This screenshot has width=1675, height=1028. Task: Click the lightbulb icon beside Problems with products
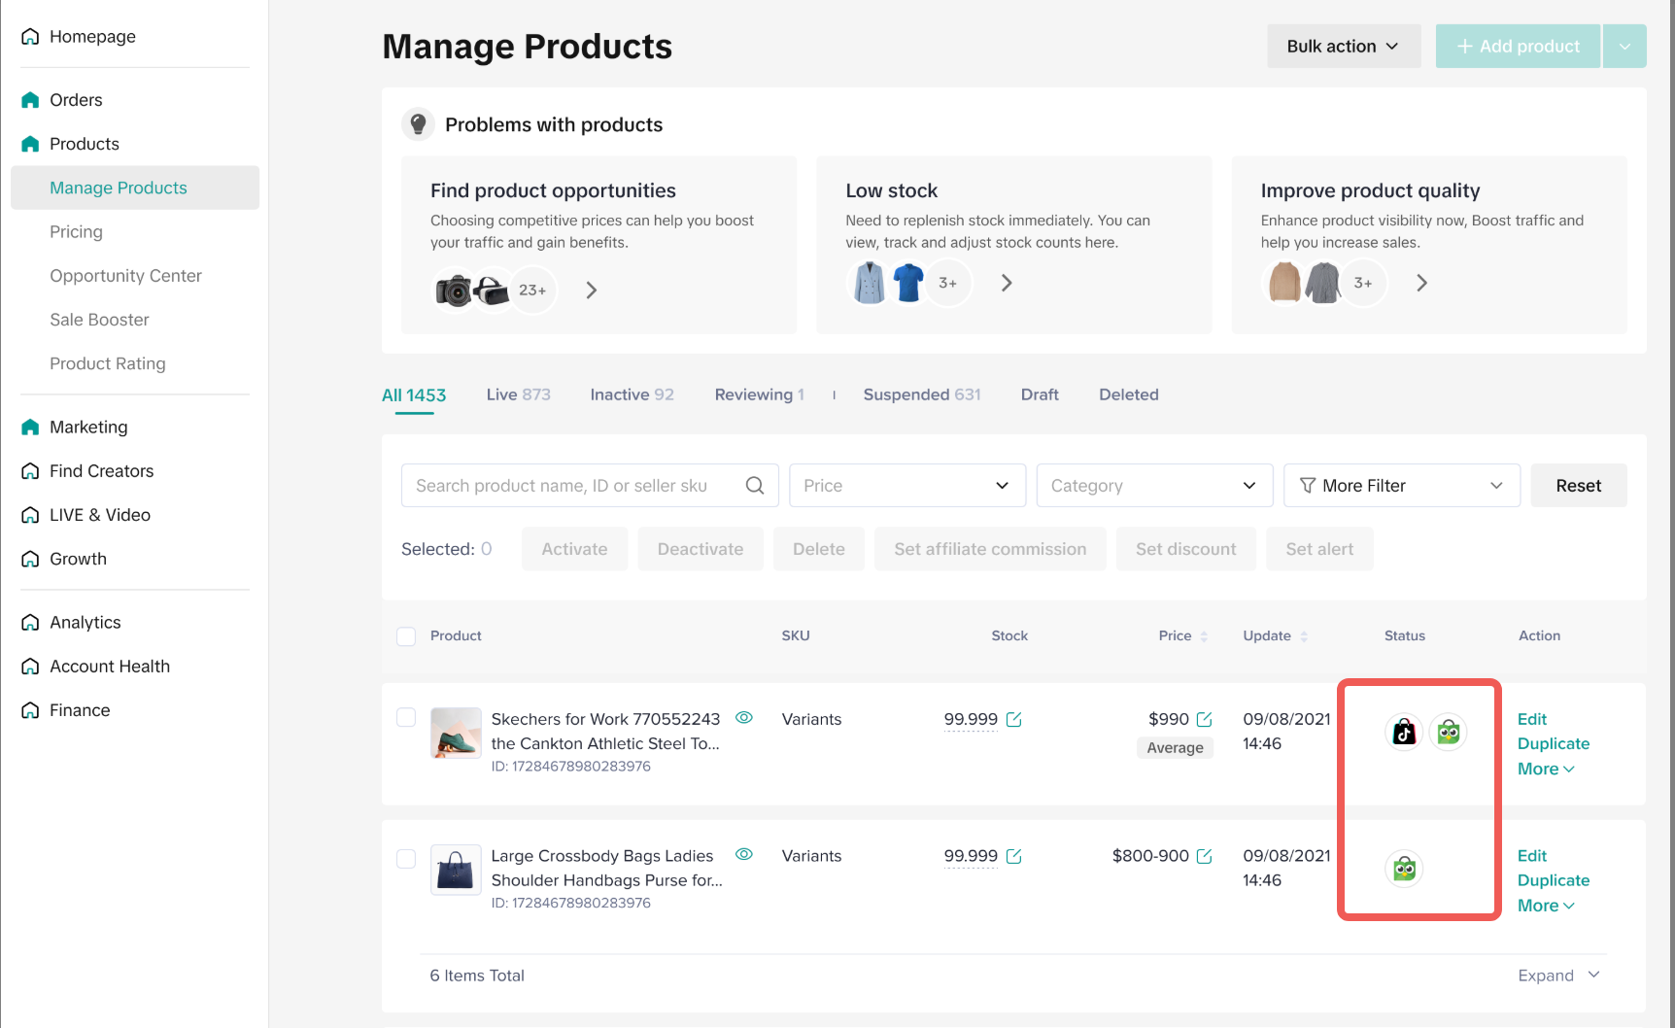(419, 124)
